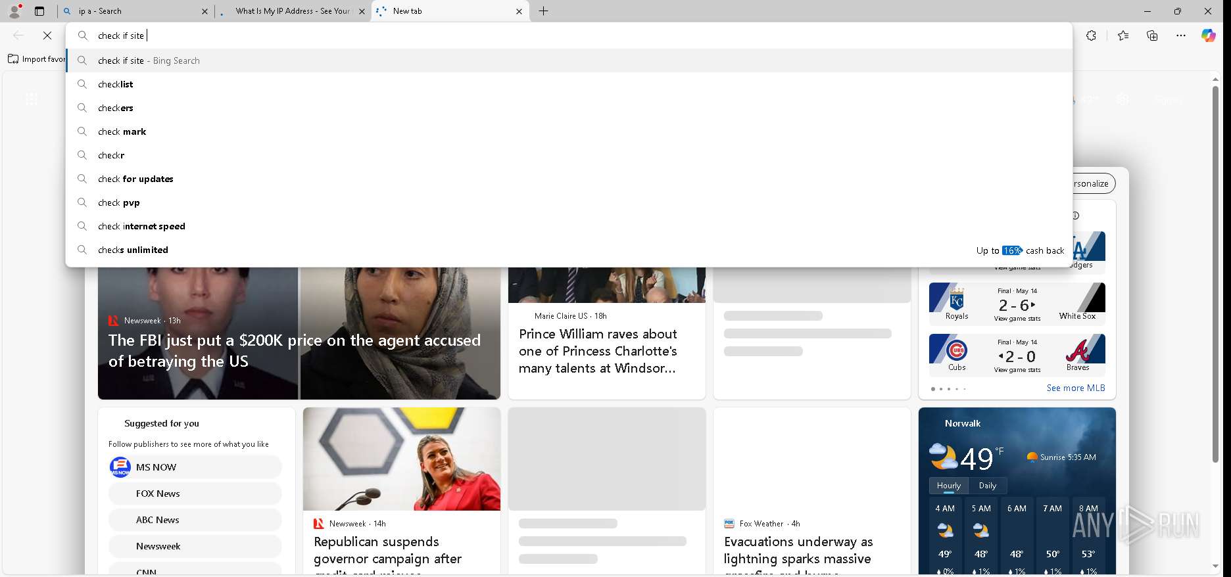Open the Fox Weather evacuations article
1231x577 pixels.
[x=798, y=550]
